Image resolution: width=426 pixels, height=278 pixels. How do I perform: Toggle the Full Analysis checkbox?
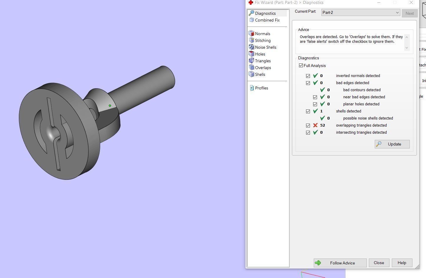(x=301, y=66)
